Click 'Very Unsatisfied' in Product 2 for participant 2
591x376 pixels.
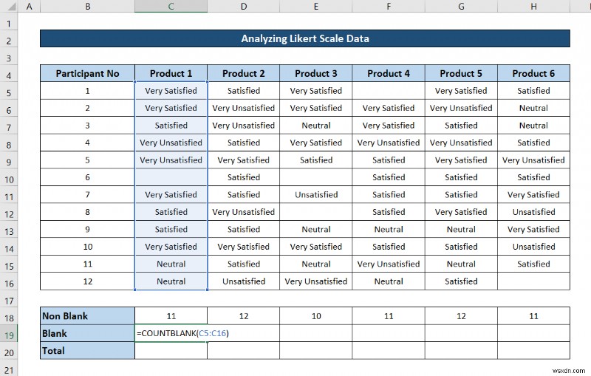pyautogui.click(x=244, y=108)
